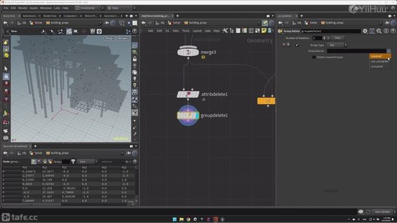Choose 'covered' from the group names list
397x223 pixels.
click(x=380, y=56)
